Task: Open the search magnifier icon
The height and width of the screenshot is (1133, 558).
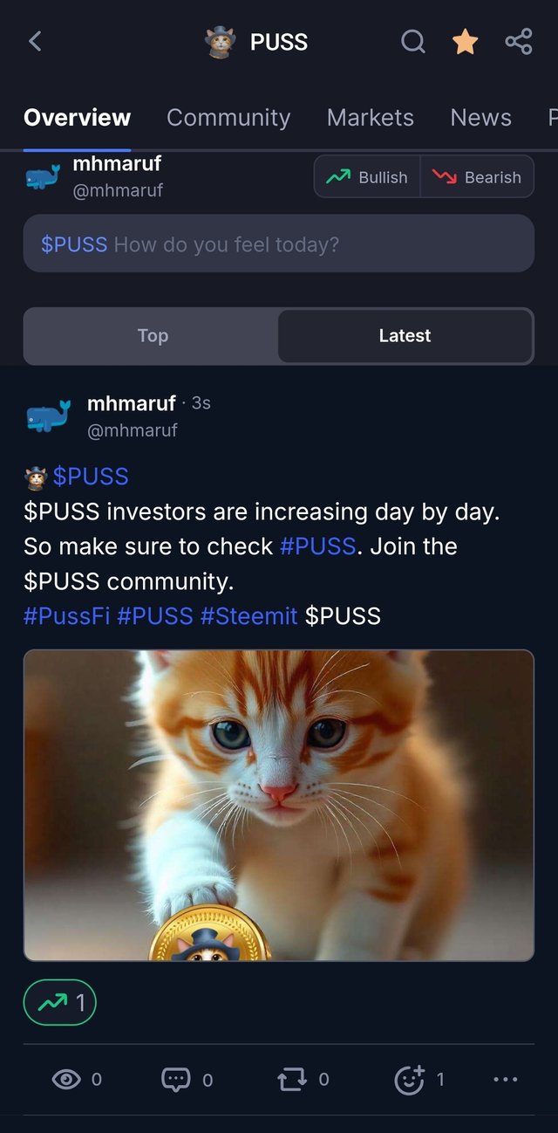Action: tap(412, 41)
